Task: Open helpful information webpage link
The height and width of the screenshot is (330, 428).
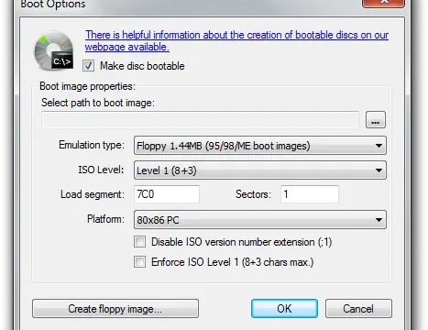Action: (236, 40)
